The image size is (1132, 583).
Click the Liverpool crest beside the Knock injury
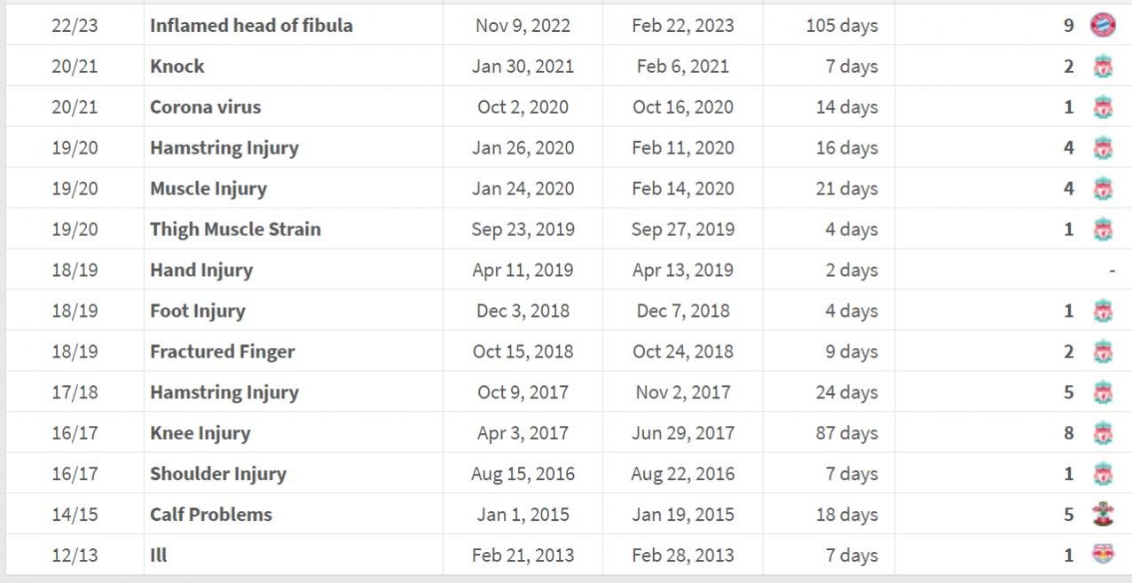click(1103, 66)
